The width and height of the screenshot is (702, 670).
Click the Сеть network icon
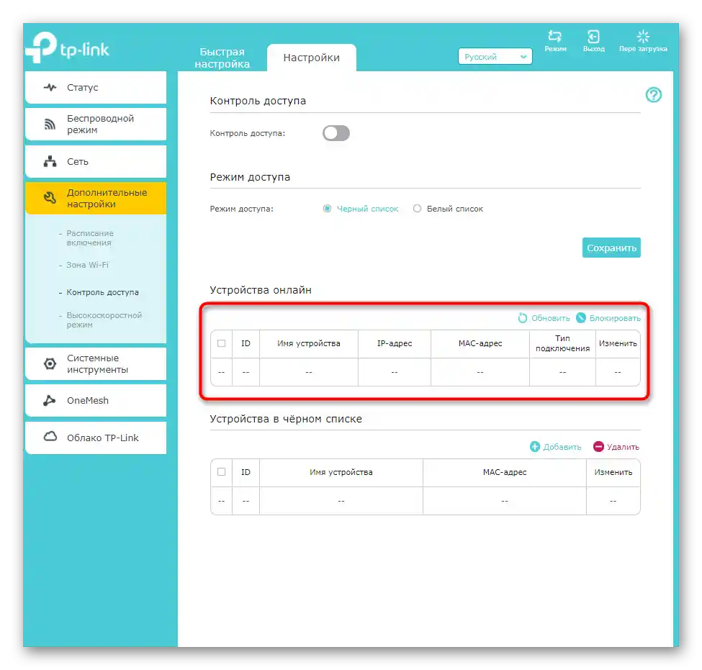[50, 161]
